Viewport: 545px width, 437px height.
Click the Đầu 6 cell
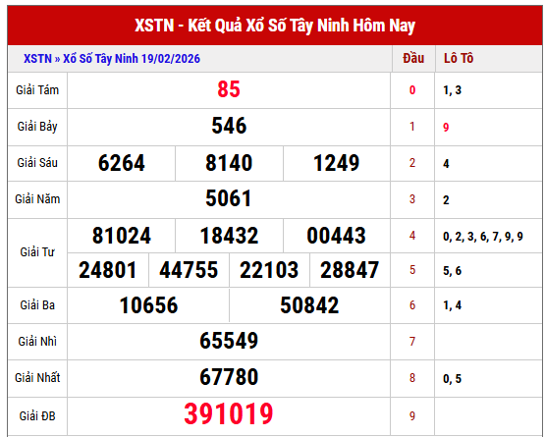[412, 305]
